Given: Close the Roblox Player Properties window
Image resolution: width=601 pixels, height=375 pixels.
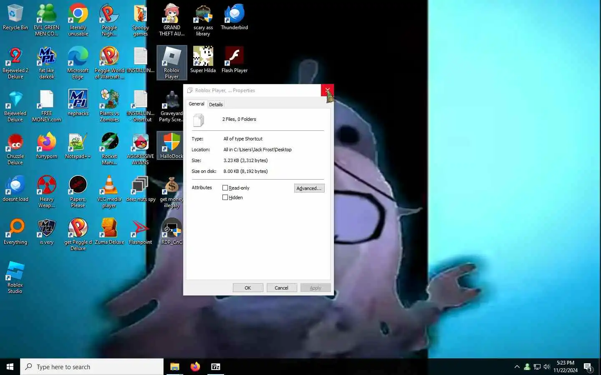Looking at the screenshot, I should [x=327, y=90].
